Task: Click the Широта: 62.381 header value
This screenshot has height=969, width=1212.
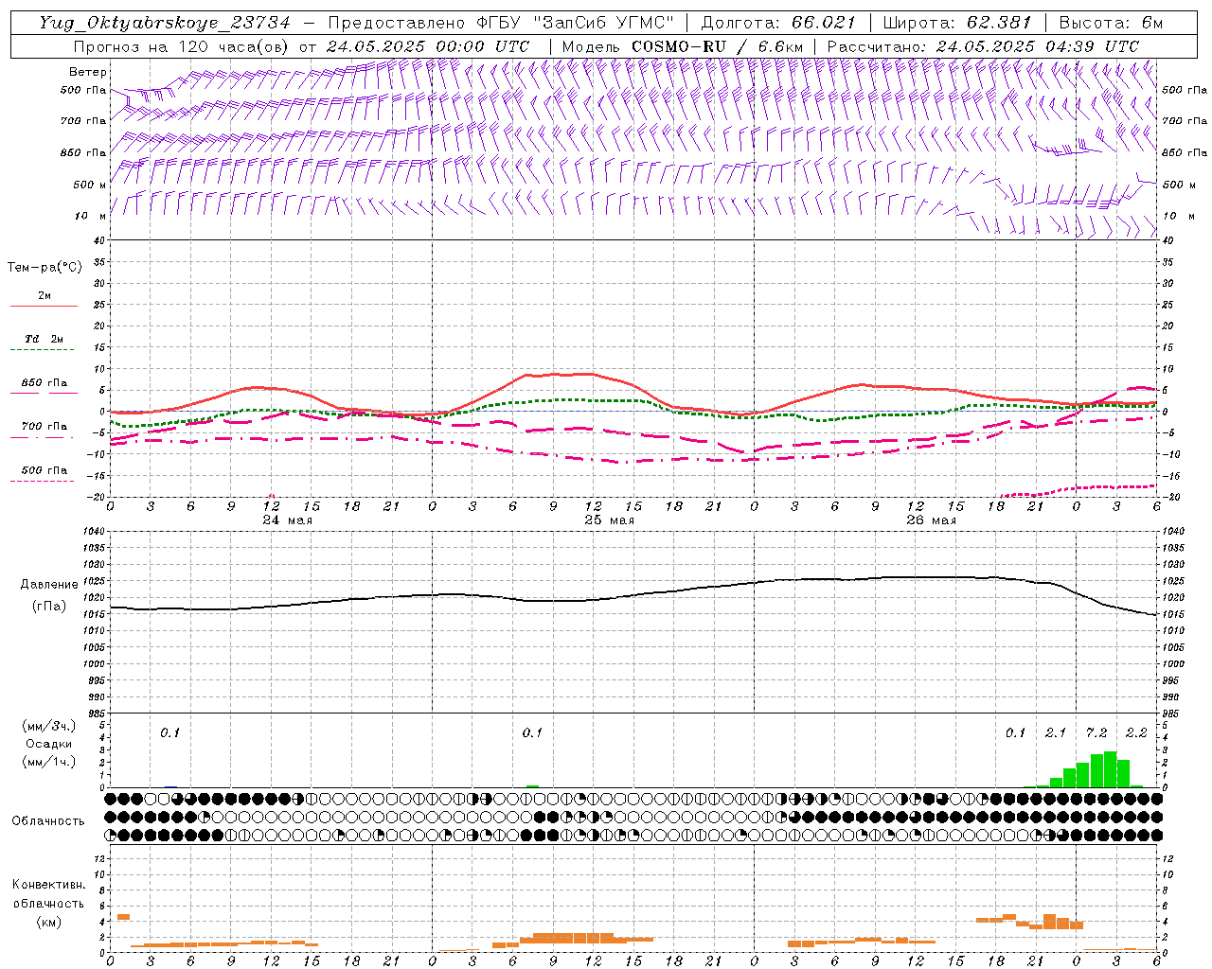Action: pyautogui.click(x=957, y=23)
